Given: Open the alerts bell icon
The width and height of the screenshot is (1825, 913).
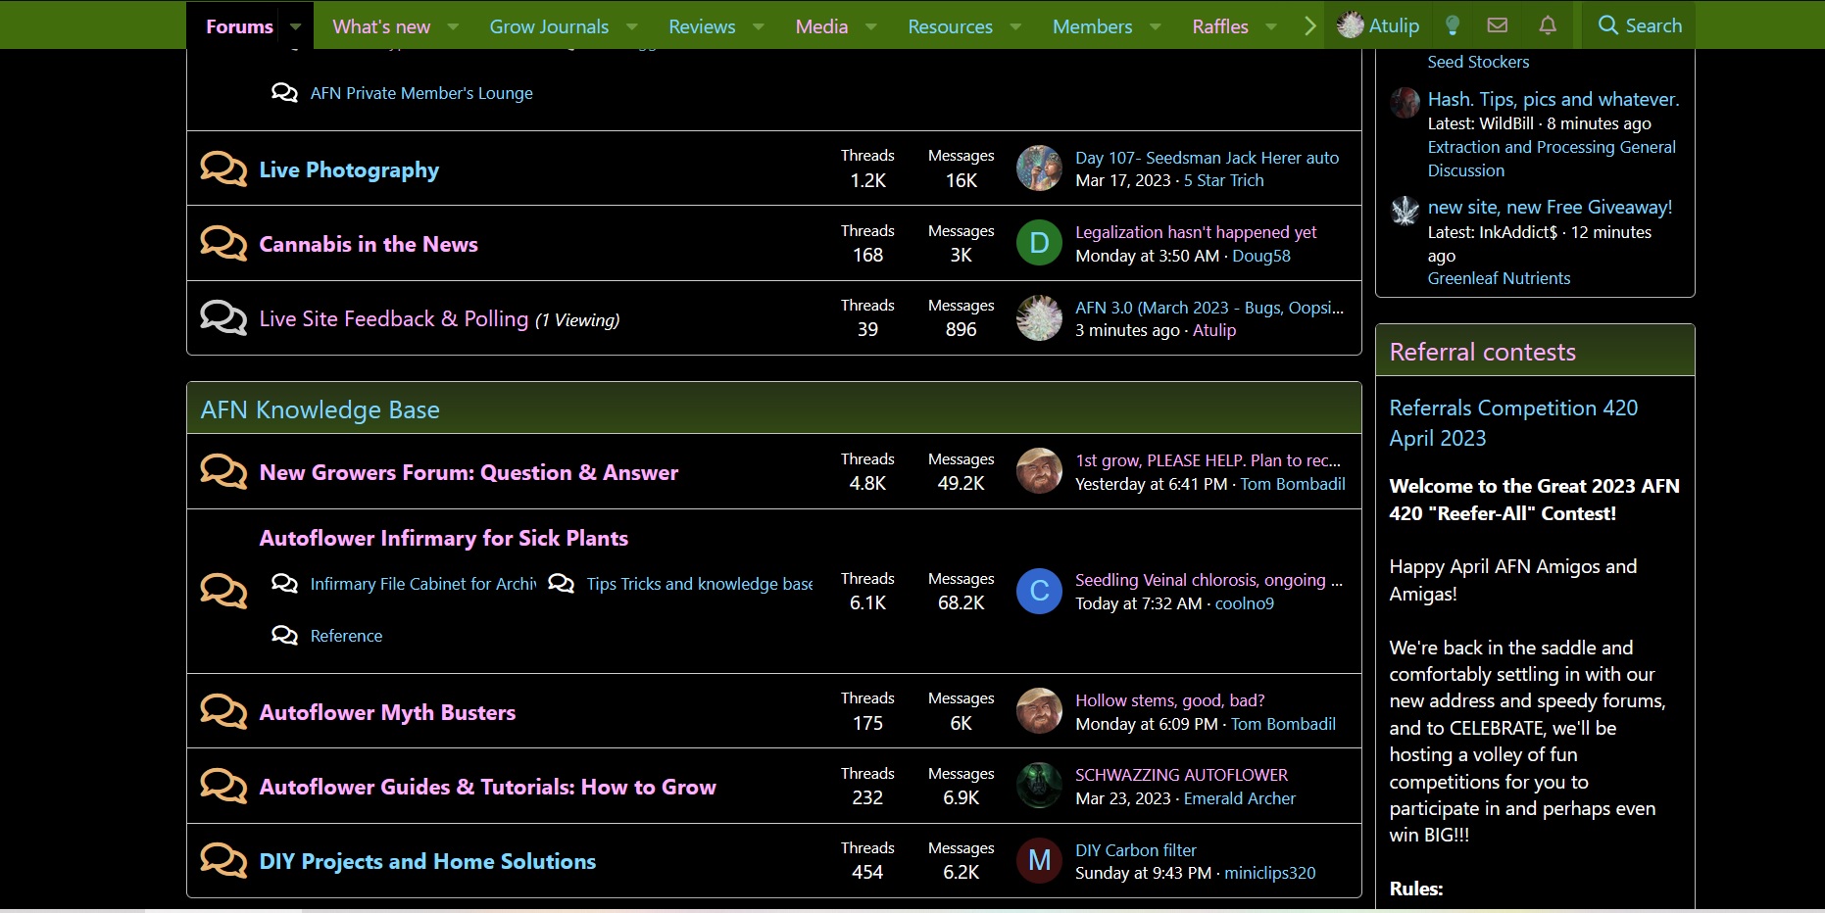Looking at the screenshot, I should coord(1548,25).
